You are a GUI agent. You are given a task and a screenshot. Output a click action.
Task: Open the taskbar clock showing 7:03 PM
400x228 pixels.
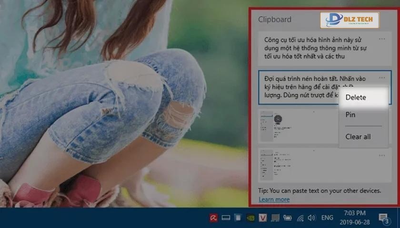tap(353, 218)
